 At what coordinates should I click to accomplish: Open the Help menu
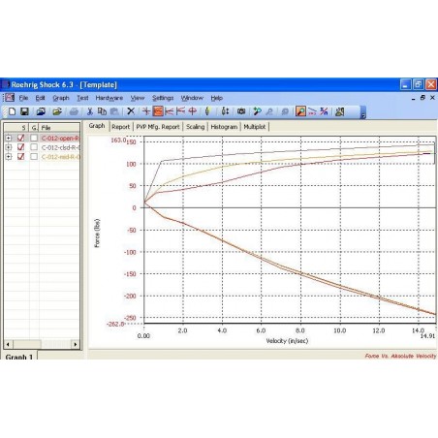(x=217, y=98)
